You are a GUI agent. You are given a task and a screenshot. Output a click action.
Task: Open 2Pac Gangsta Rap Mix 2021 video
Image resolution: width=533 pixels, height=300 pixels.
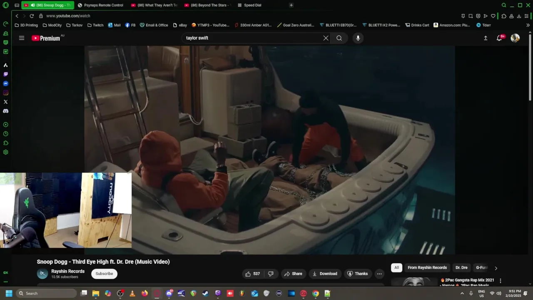click(467, 282)
